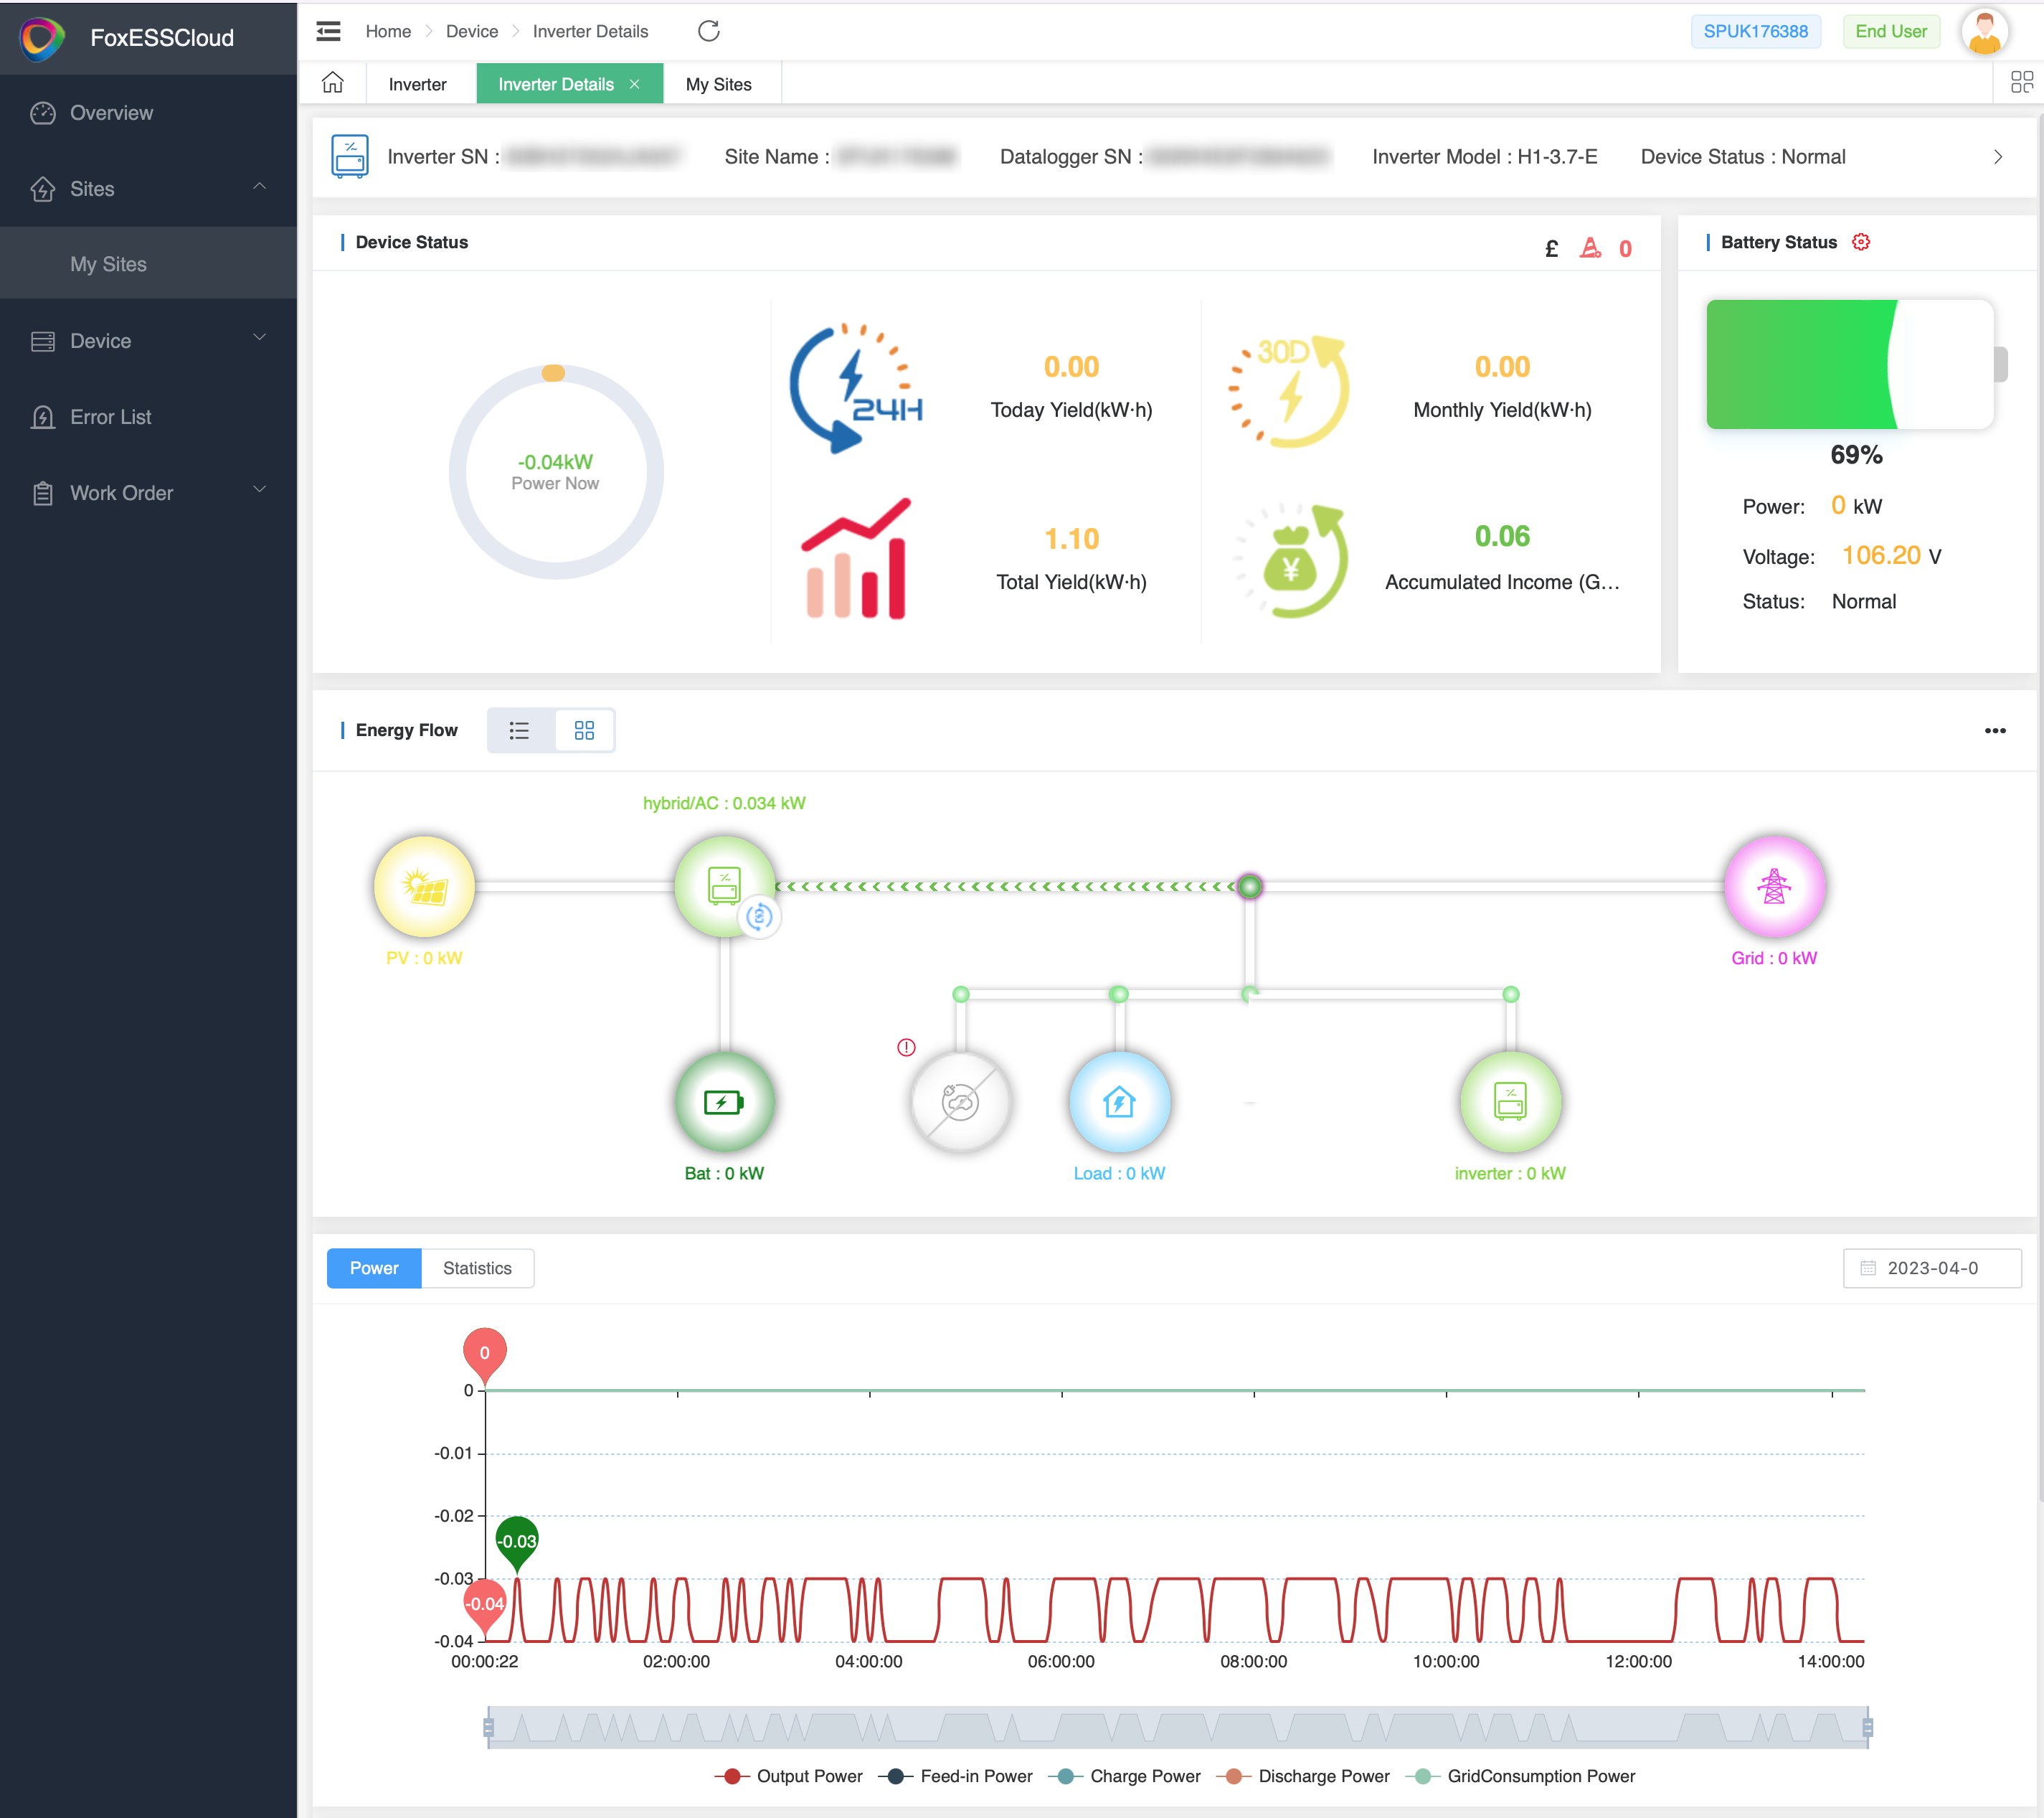Click the tab grid icon top right
Image resolution: width=2044 pixels, height=1818 pixels.
click(2021, 82)
